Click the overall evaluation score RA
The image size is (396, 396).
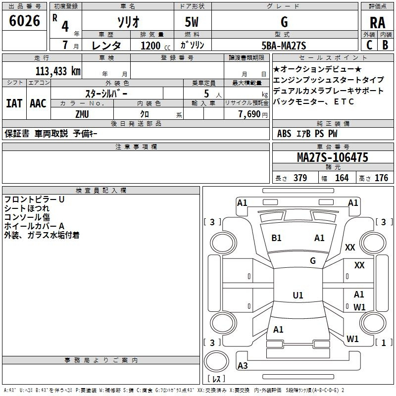(377, 23)
